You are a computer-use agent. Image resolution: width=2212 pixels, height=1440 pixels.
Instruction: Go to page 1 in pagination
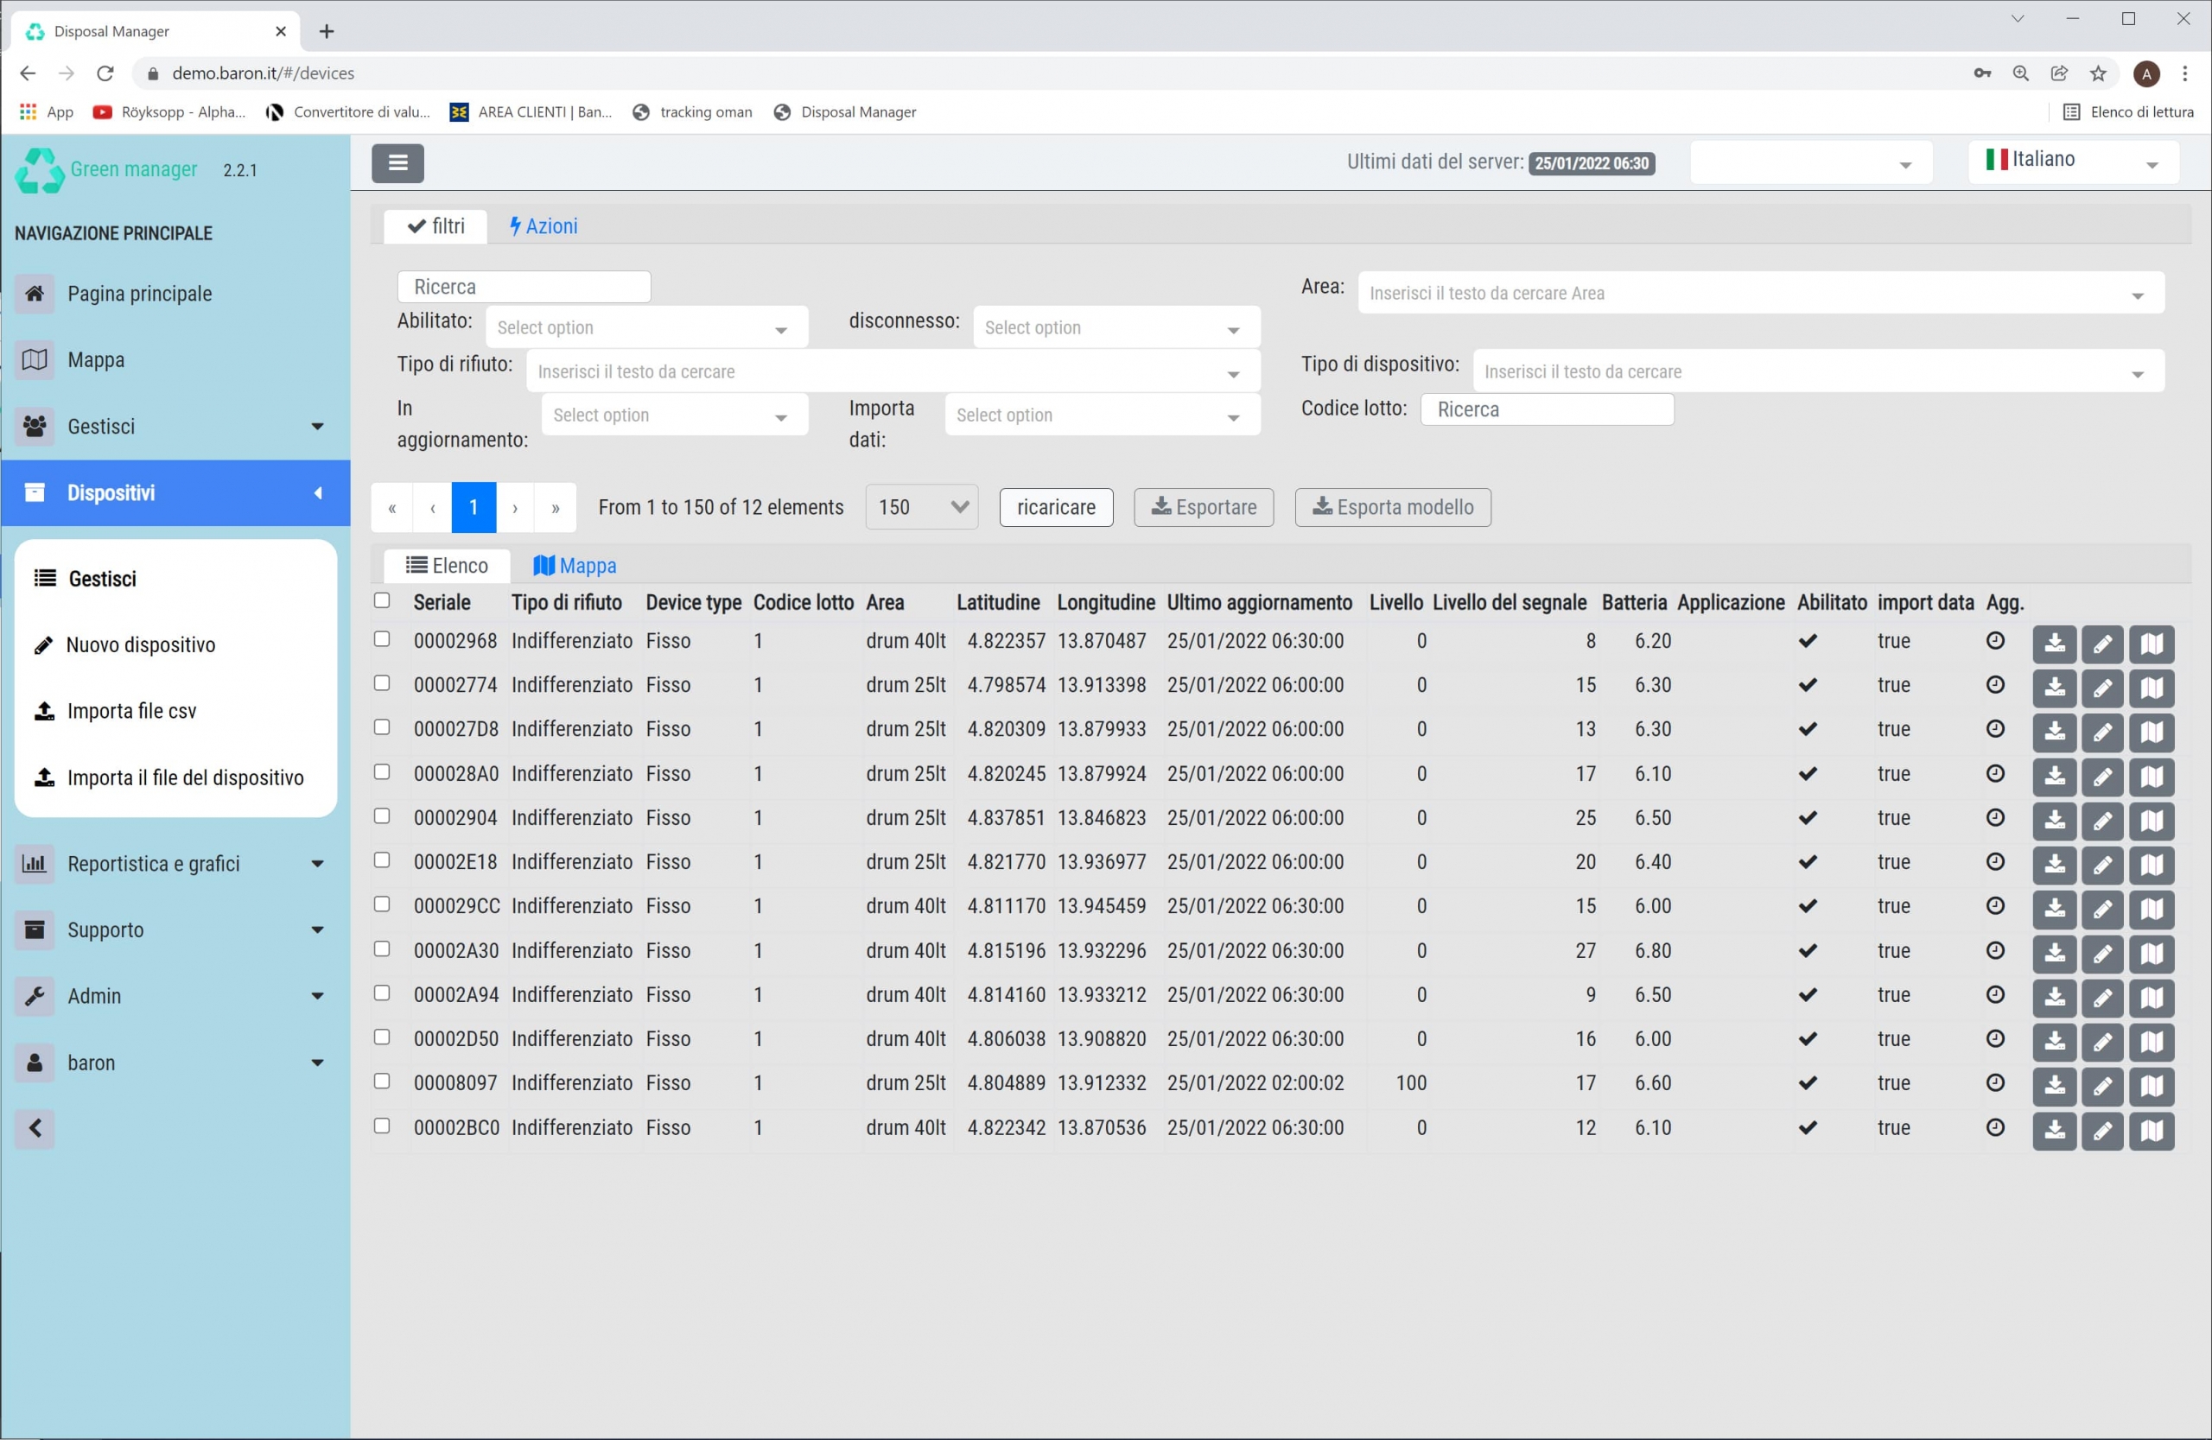pyautogui.click(x=473, y=507)
